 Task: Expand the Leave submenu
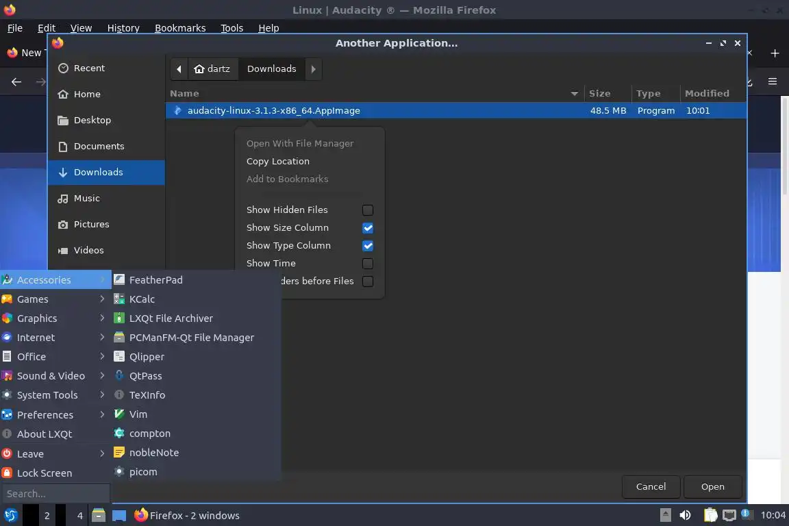[x=55, y=453]
